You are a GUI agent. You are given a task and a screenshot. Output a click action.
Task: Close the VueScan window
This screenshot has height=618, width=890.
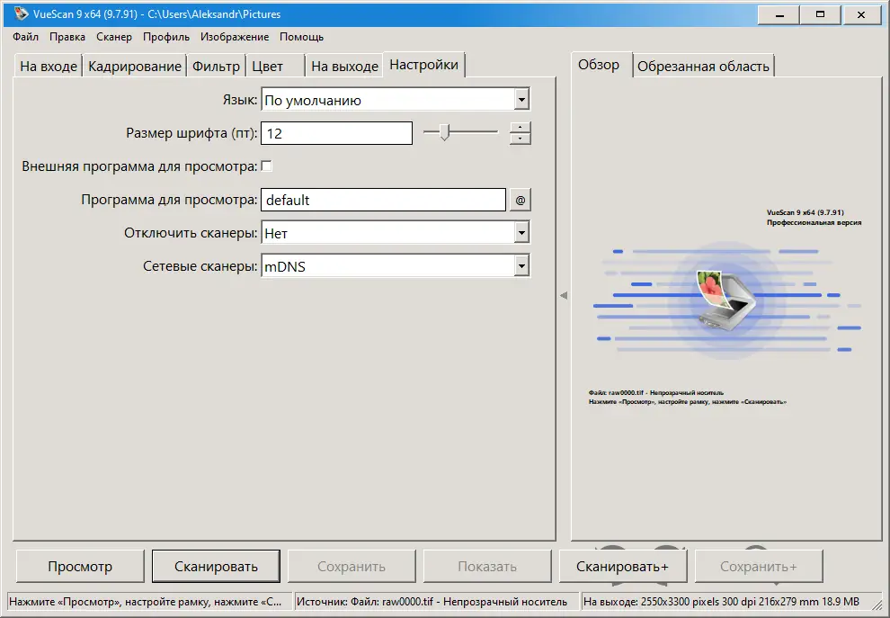(x=861, y=14)
